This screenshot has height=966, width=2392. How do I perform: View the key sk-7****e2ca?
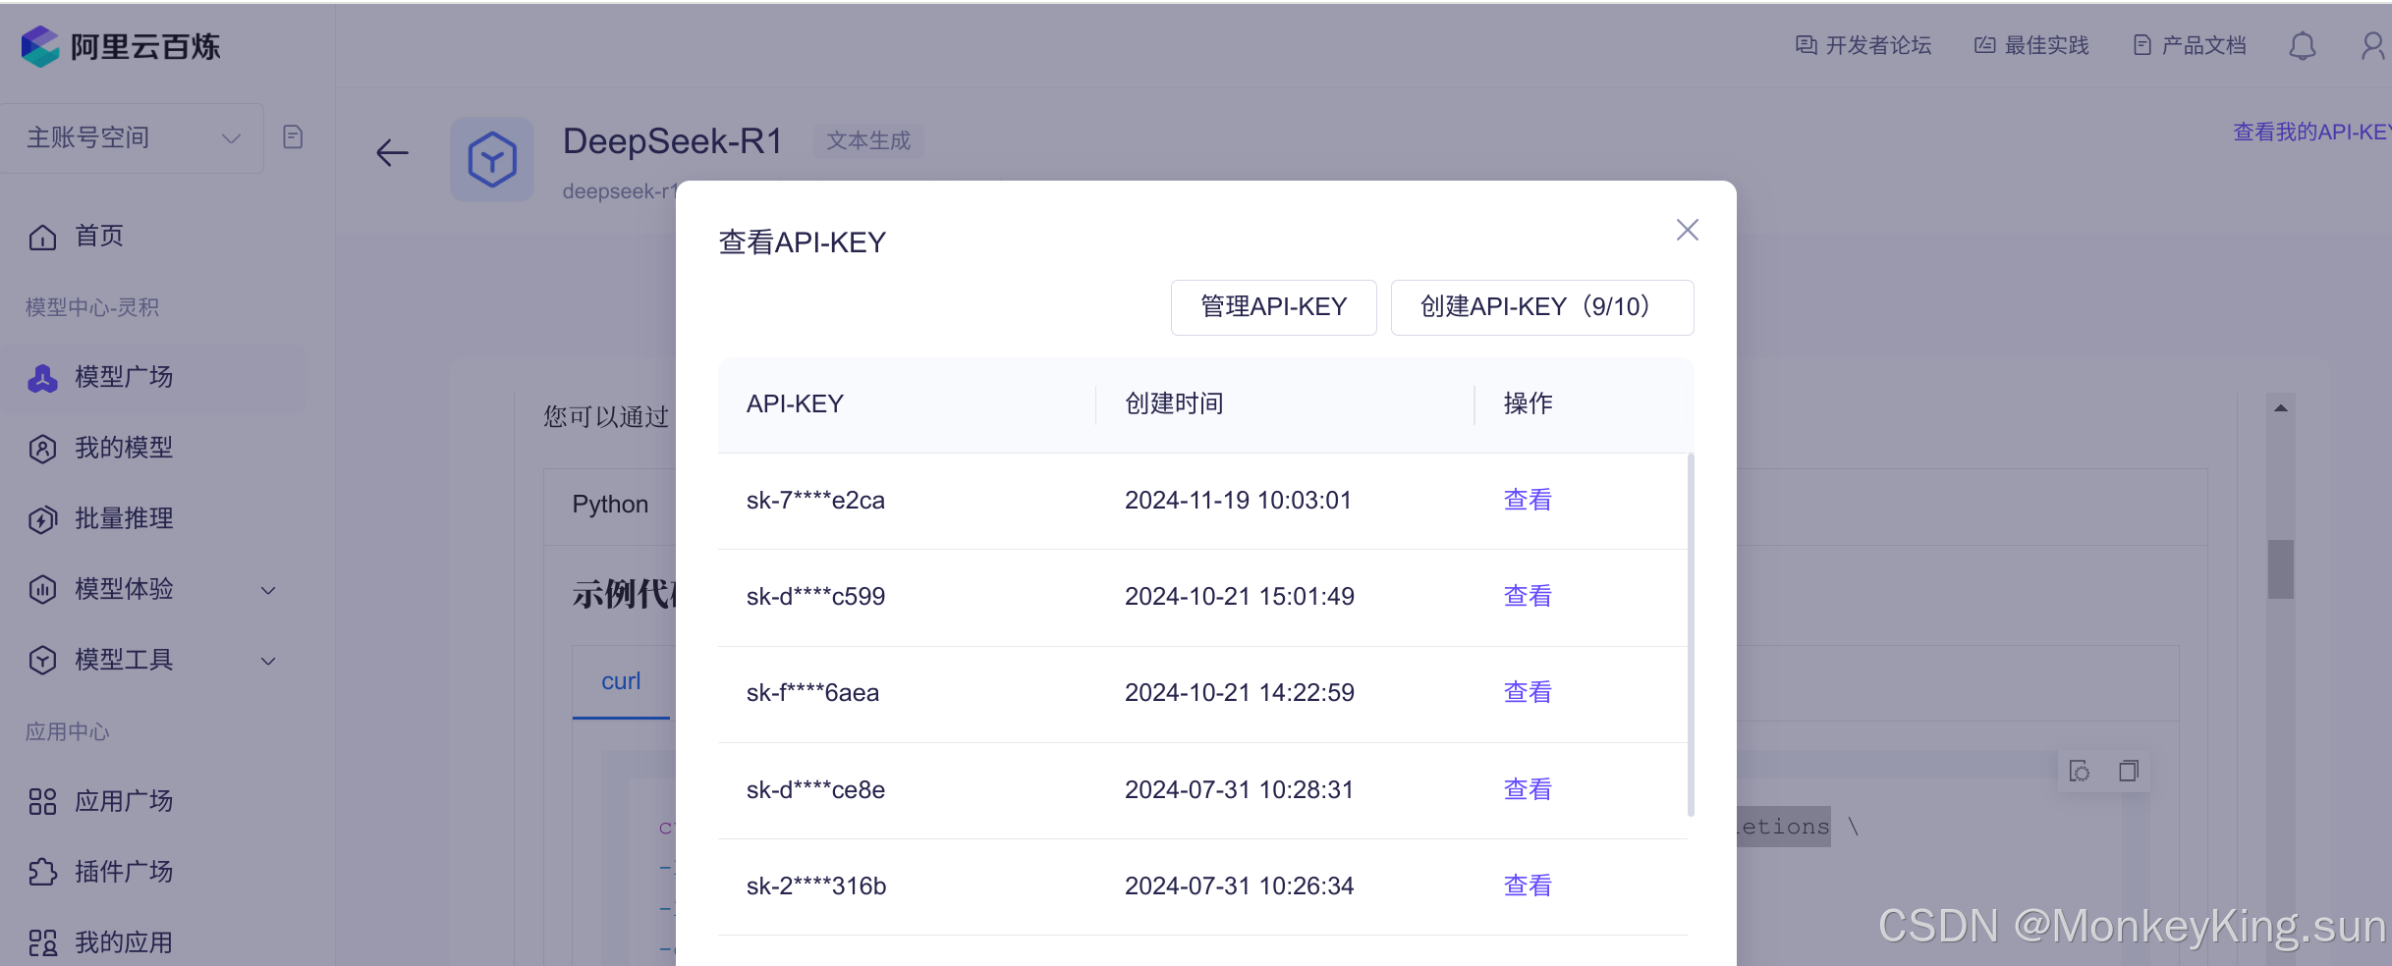[x=1528, y=500]
